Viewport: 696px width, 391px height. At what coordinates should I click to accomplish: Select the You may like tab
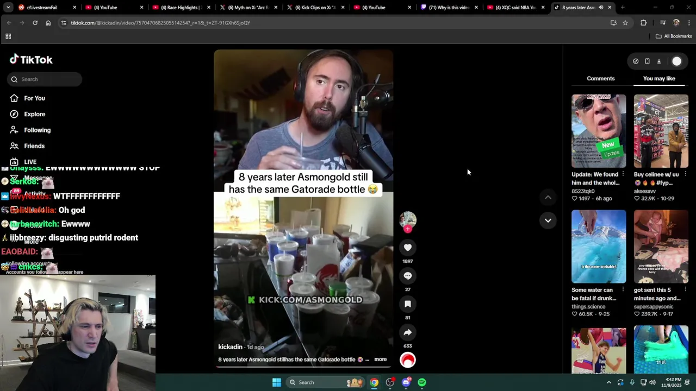pos(659,79)
